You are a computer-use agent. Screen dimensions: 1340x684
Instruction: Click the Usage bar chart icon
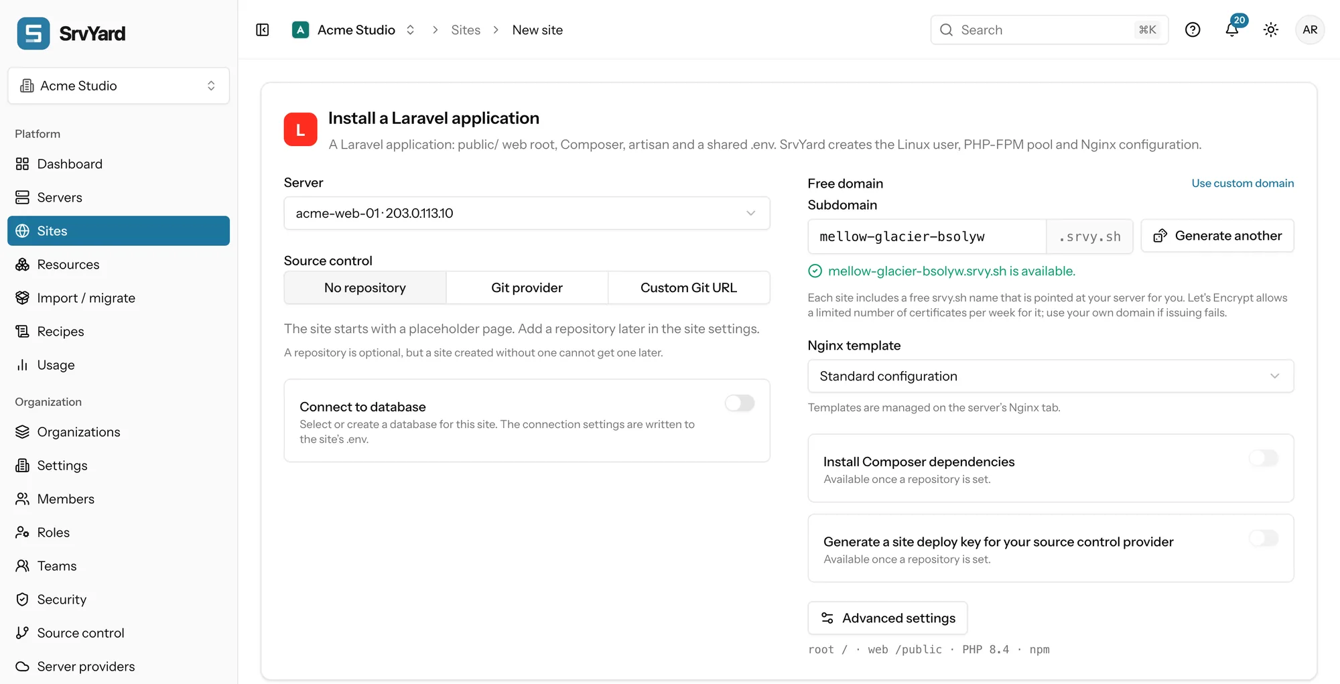click(23, 365)
